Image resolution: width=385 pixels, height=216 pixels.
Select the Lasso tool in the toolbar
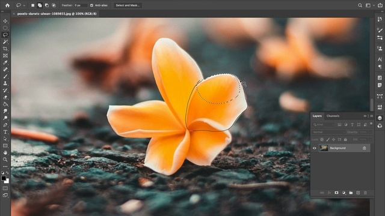click(5, 35)
